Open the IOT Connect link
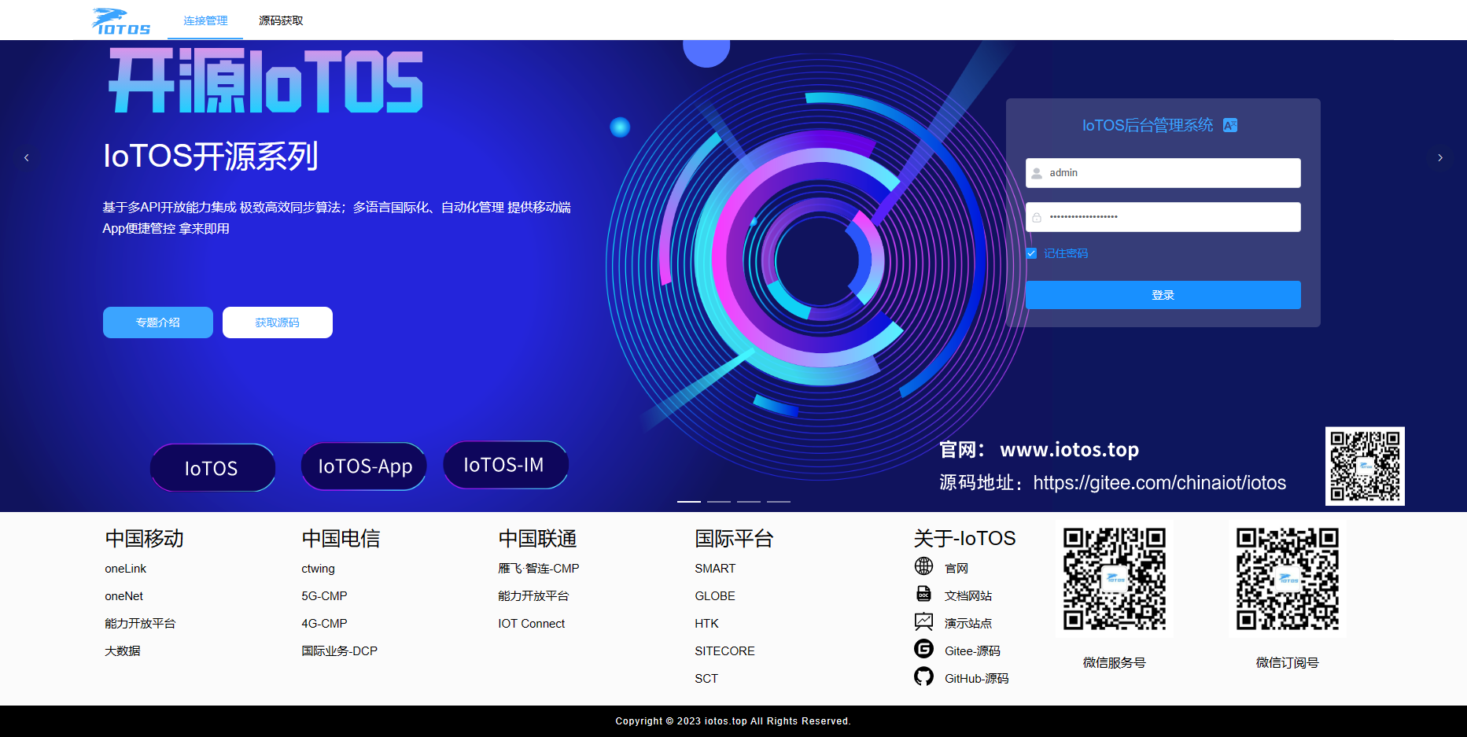The width and height of the screenshot is (1467, 737). point(532,624)
